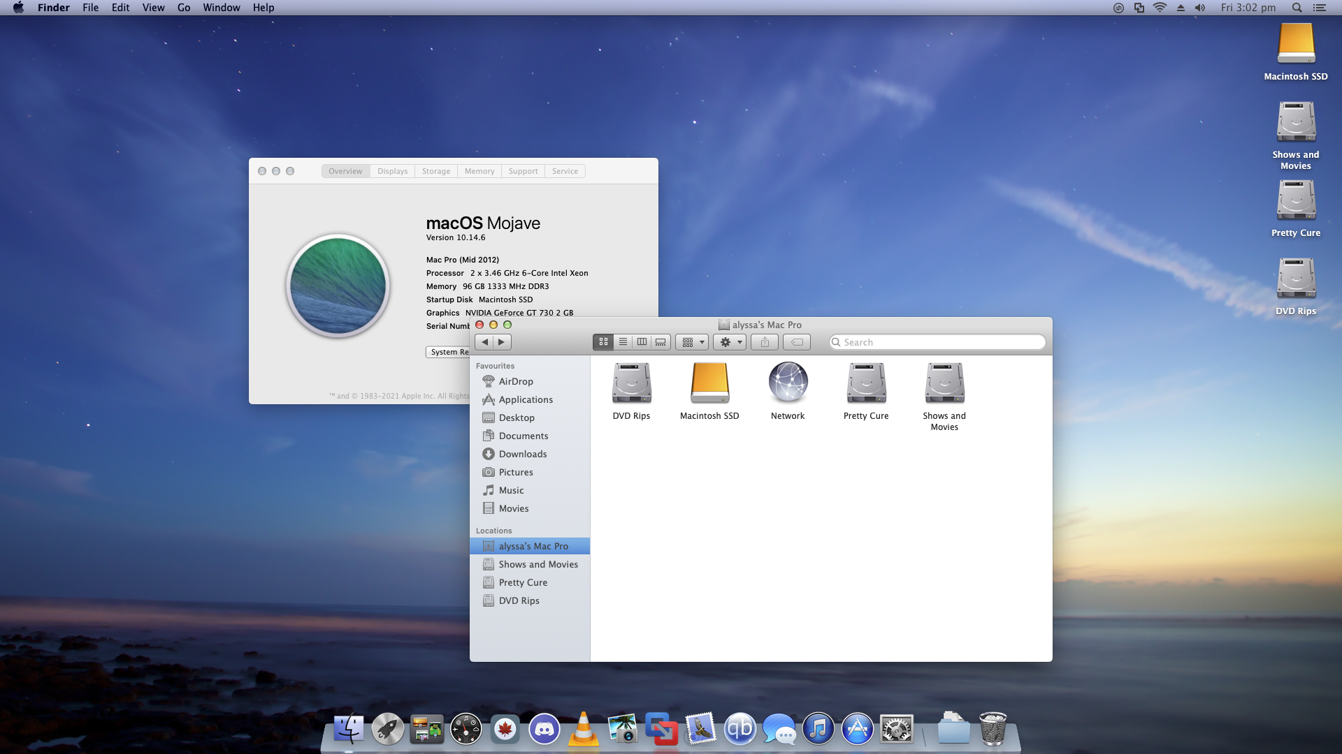
Task: Launch iTunes from the Dock
Action: point(818,730)
